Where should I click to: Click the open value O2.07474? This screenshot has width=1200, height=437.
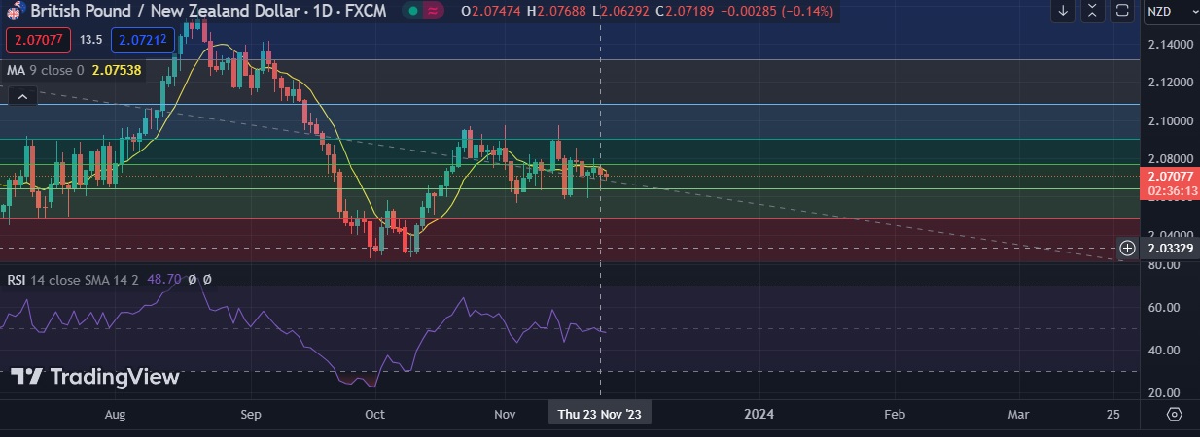pos(491,11)
